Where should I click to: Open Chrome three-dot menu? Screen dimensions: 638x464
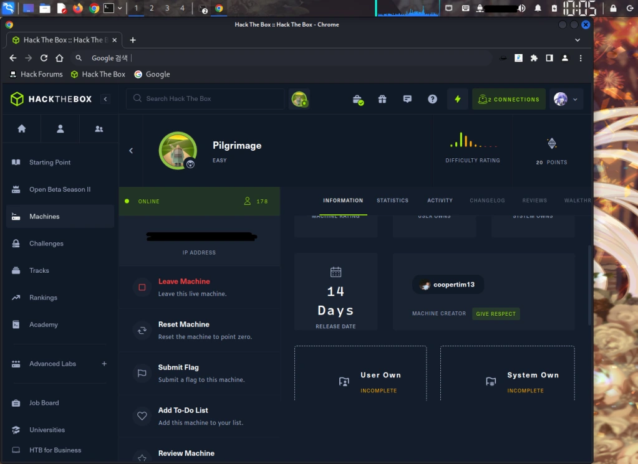[x=581, y=58]
